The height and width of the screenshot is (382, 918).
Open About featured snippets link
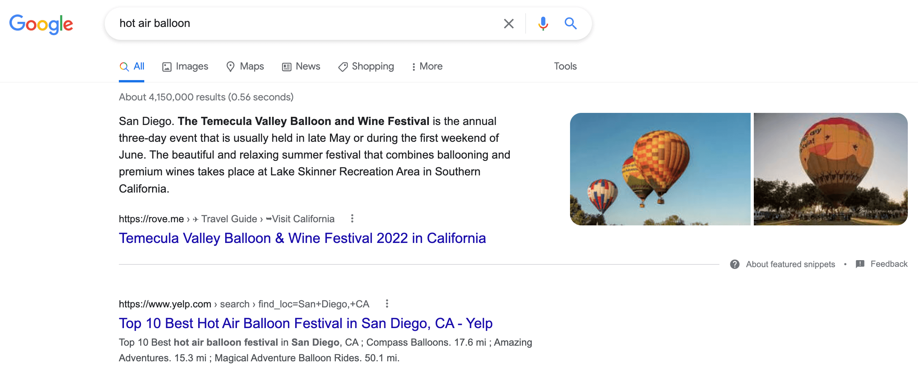790,264
